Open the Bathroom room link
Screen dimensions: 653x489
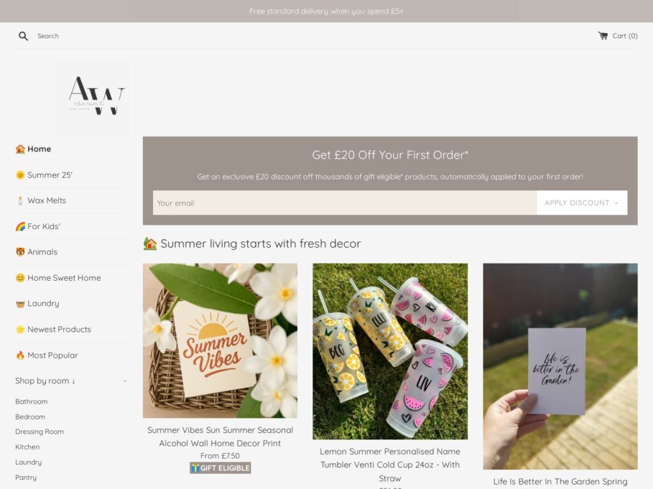click(x=31, y=402)
